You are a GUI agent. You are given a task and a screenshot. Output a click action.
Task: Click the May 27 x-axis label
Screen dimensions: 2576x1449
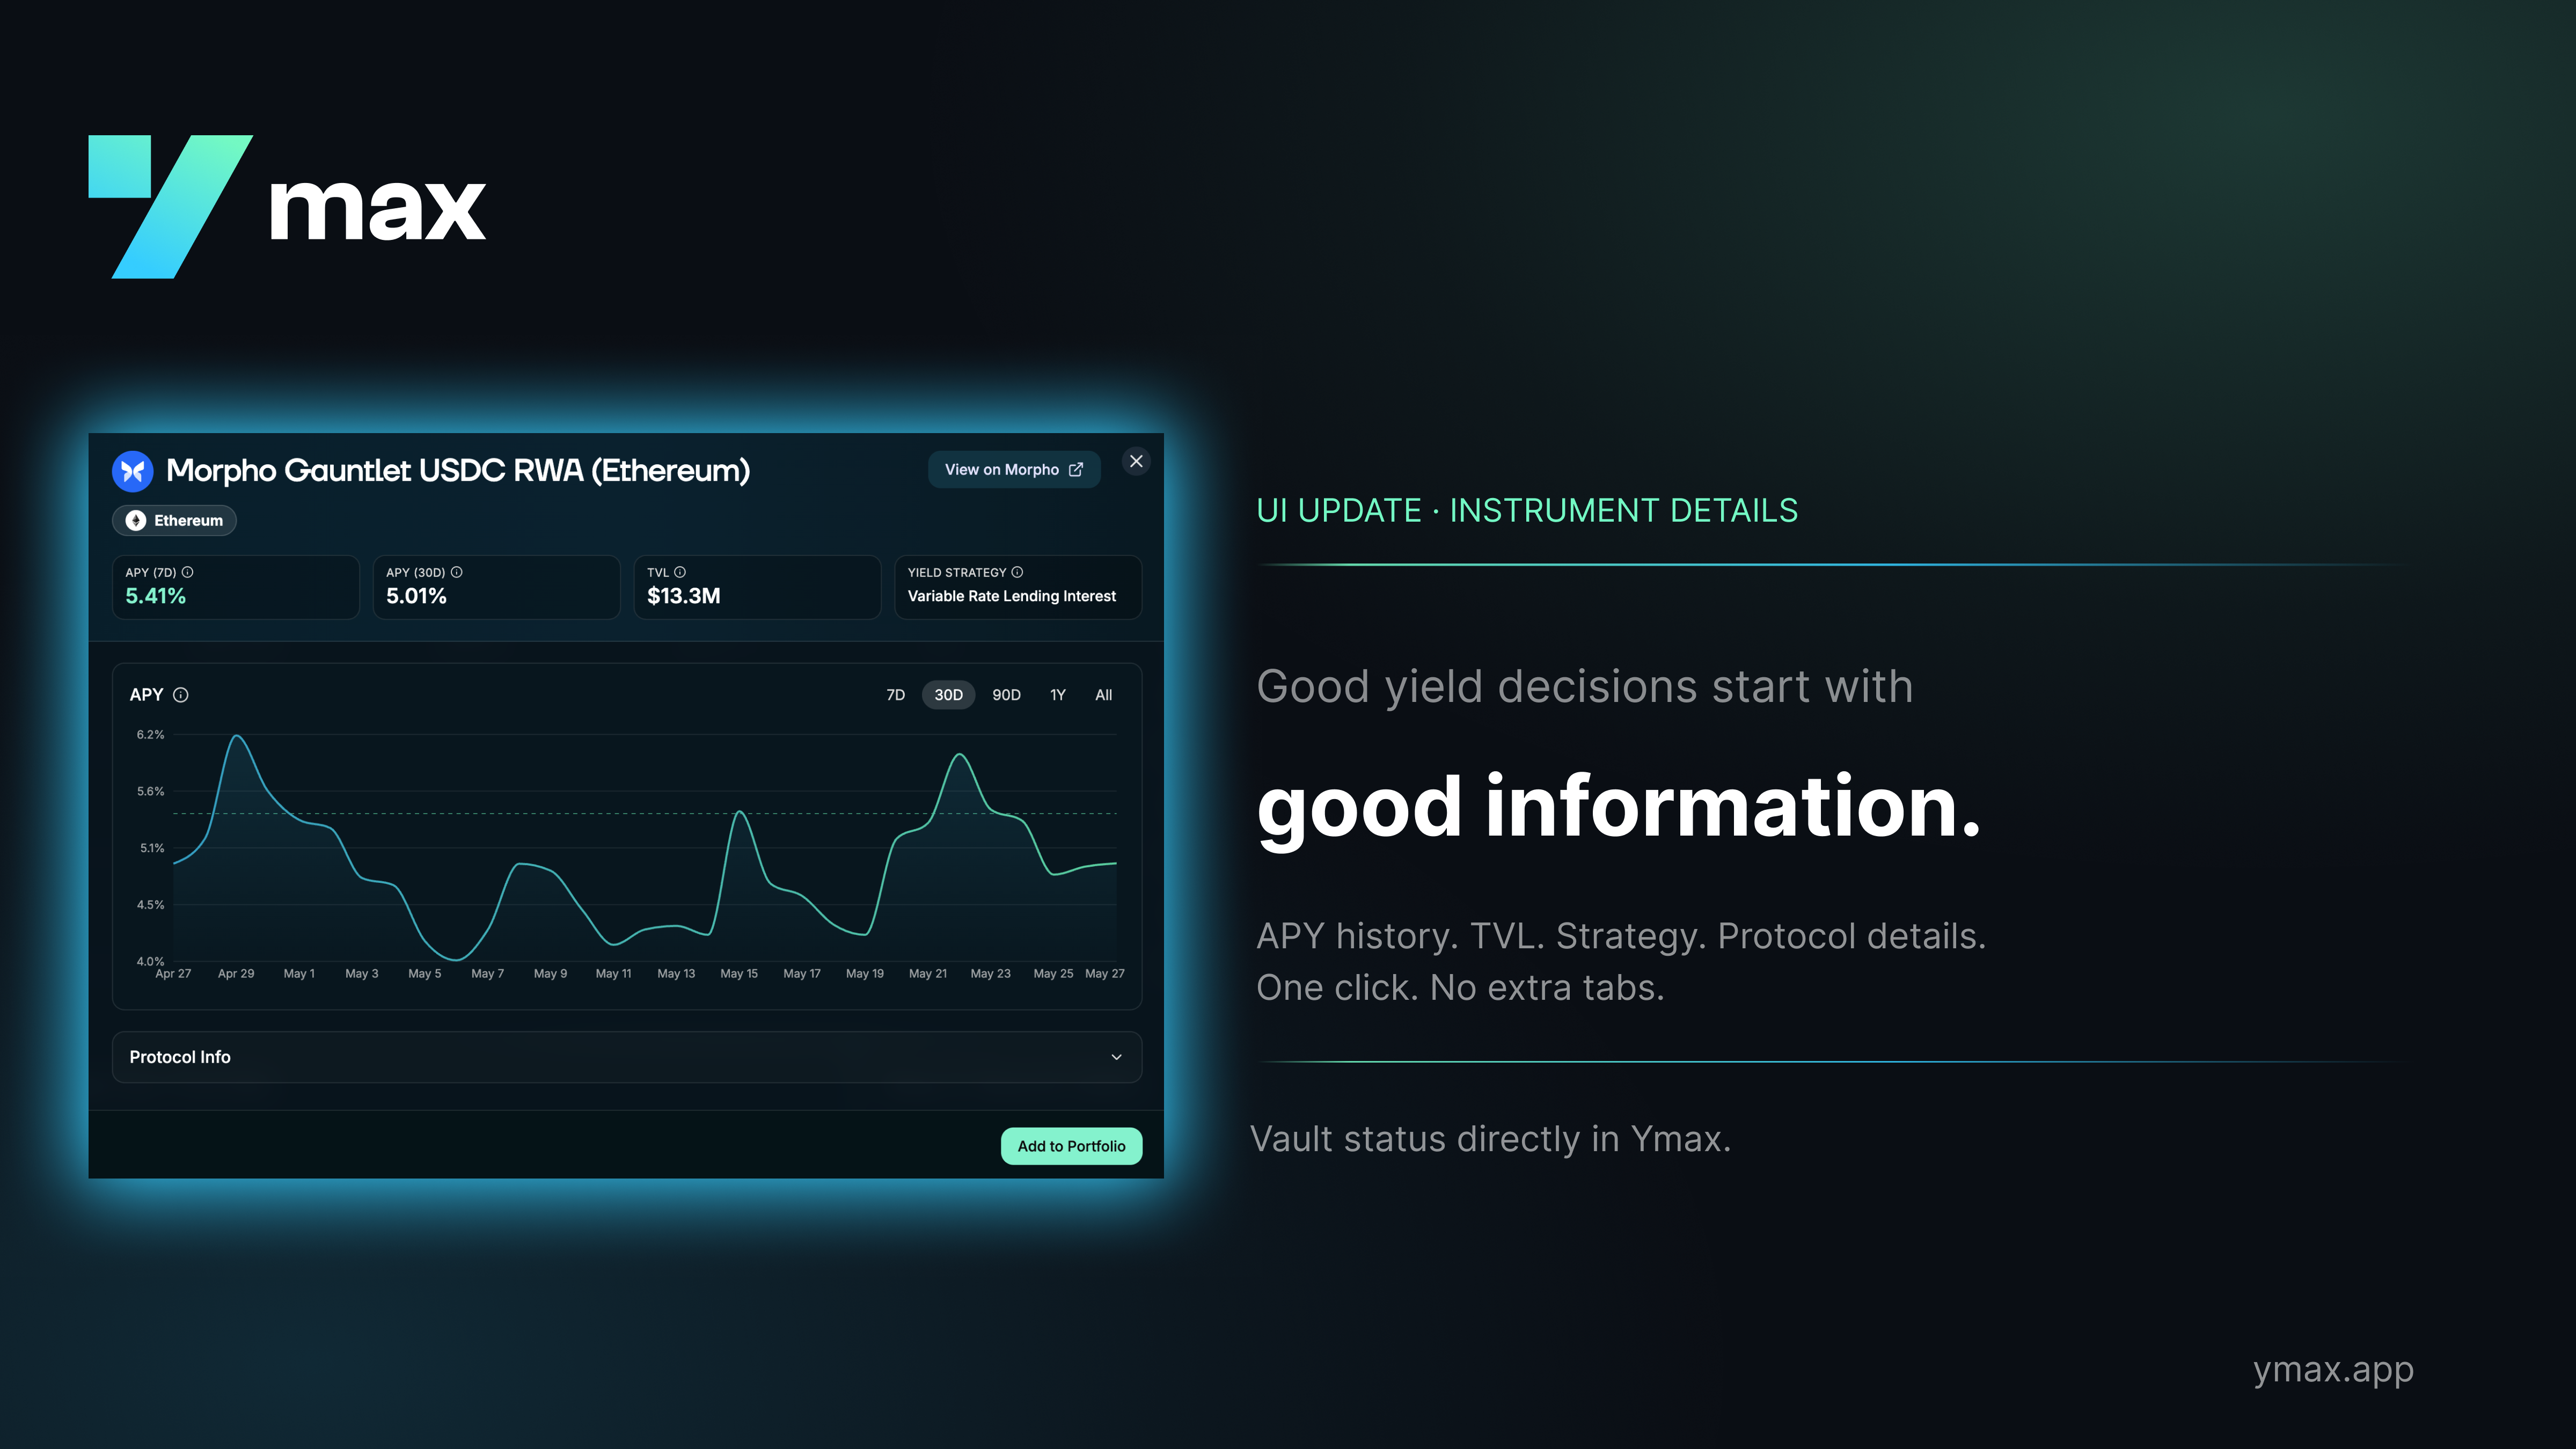click(1105, 974)
